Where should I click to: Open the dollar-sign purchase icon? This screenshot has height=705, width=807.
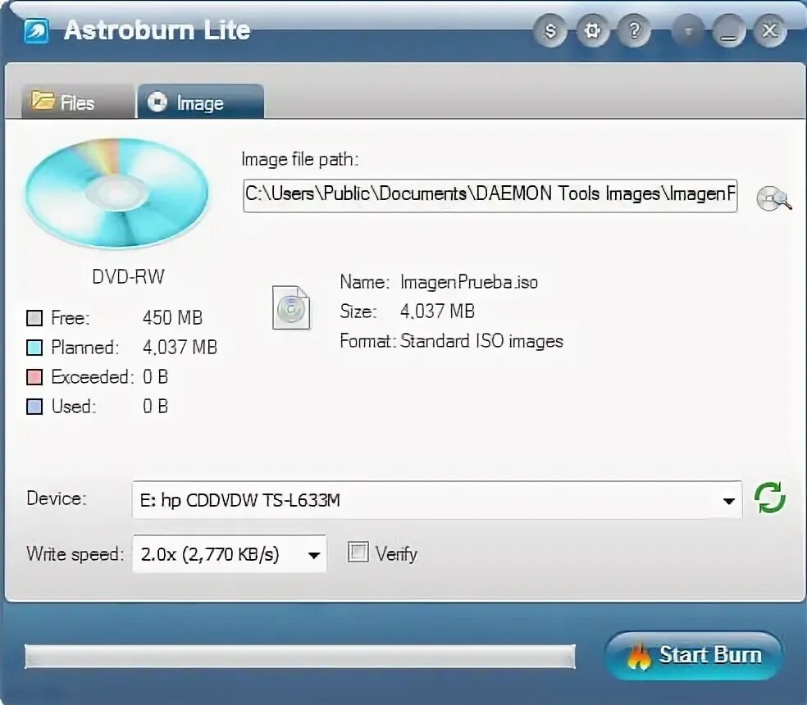pos(550,31)
